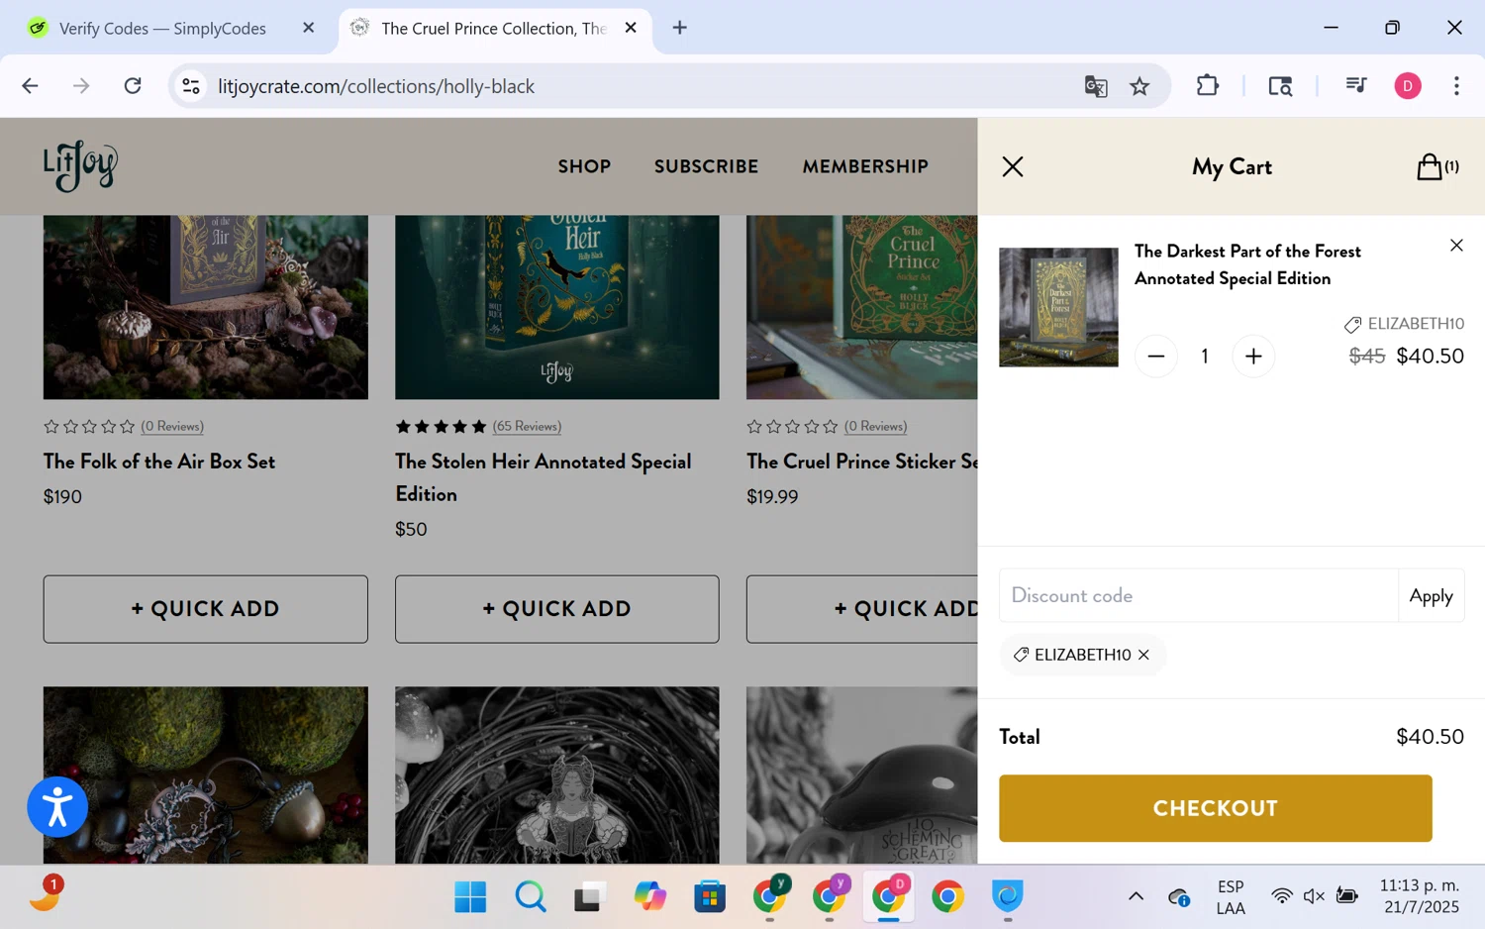The height and width of the screenshot is (929, 1485).
Task: Quick add The Stolen Heir Annotated Special Edition
Action: [556, 609]
